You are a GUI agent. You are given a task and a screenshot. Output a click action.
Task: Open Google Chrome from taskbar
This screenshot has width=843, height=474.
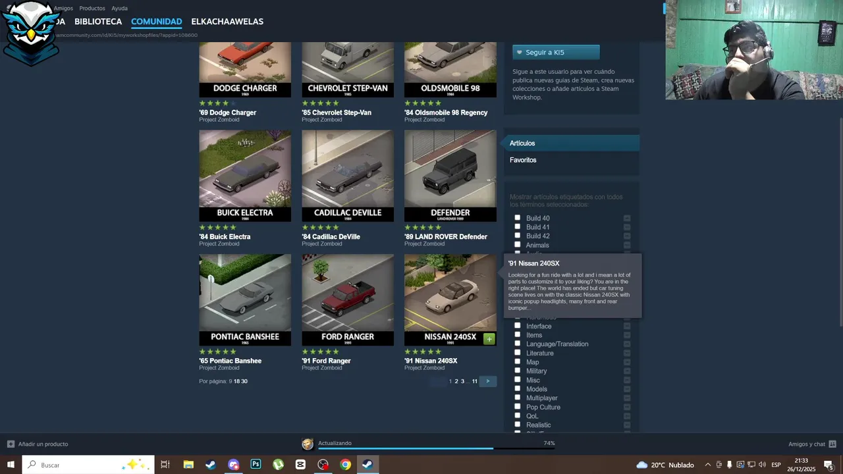345,465
